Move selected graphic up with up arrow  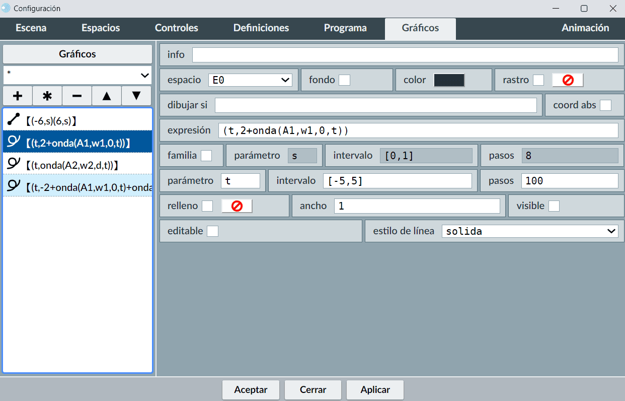[107, 96]
